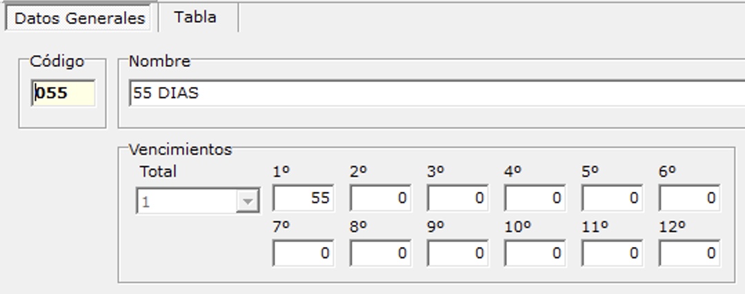
Task: Open the Total vencimientos dropdown
Action: click(189, 203)
